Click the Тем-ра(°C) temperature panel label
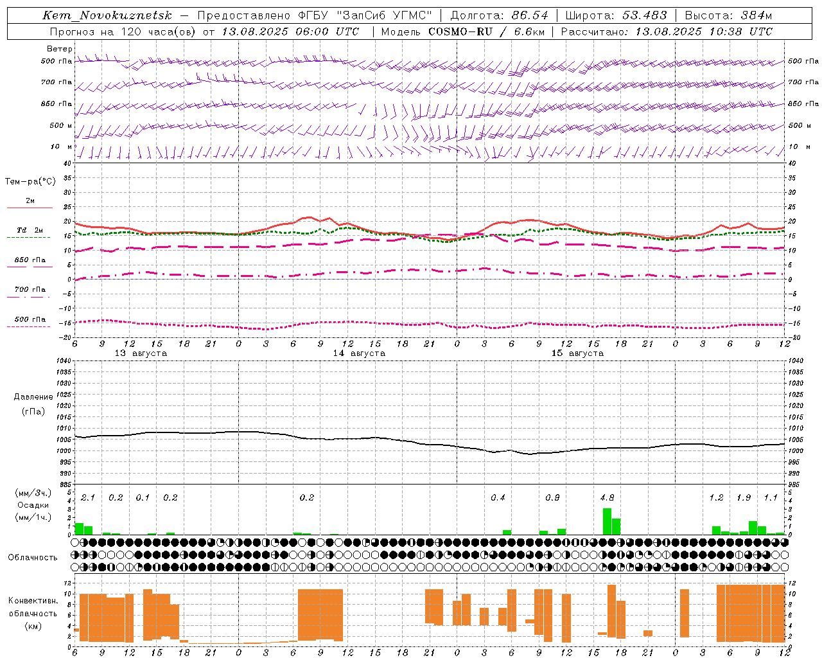 30,182
